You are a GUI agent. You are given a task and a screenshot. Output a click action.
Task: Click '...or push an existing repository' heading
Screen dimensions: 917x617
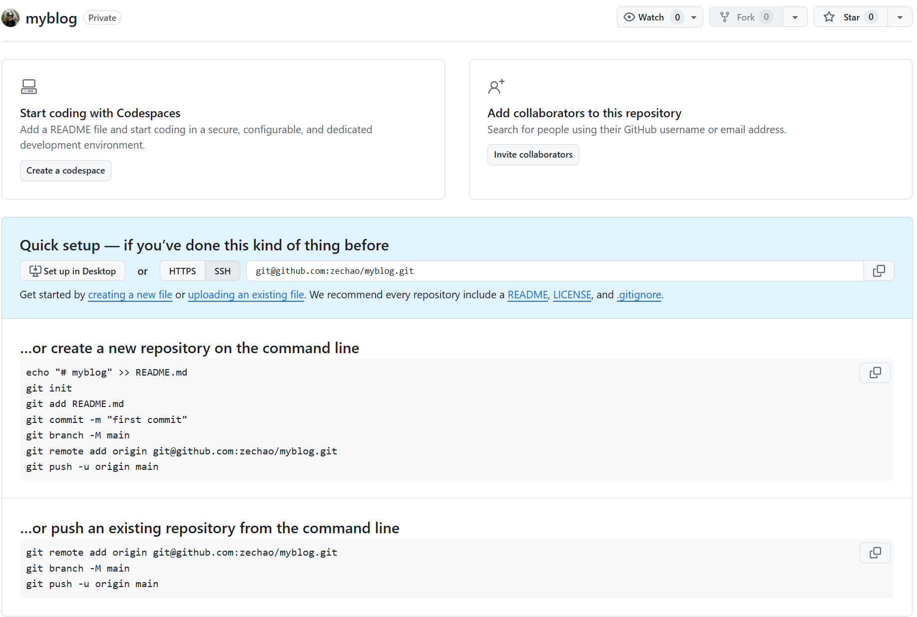point(209,528)
